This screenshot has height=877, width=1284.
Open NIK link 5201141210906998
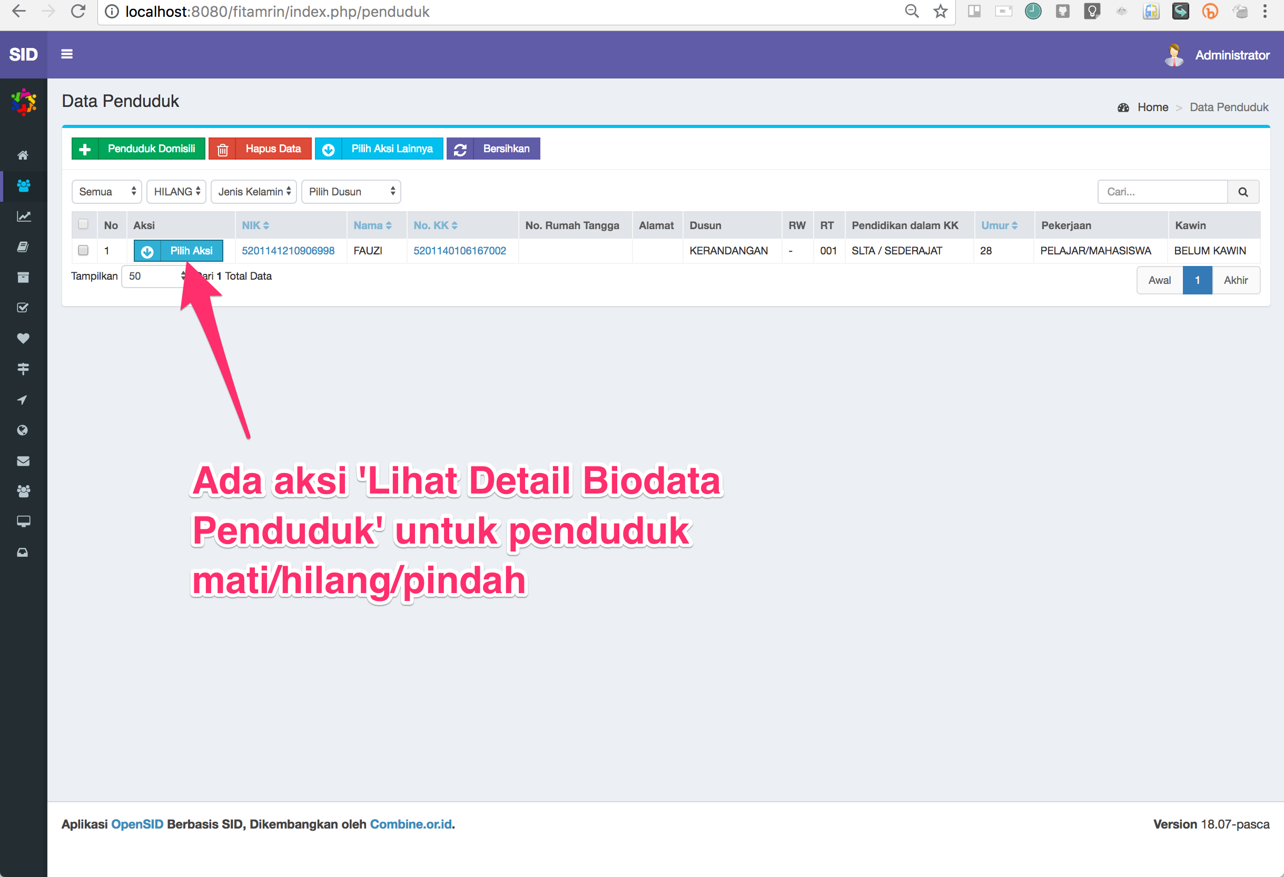click(x=288, y=250)
